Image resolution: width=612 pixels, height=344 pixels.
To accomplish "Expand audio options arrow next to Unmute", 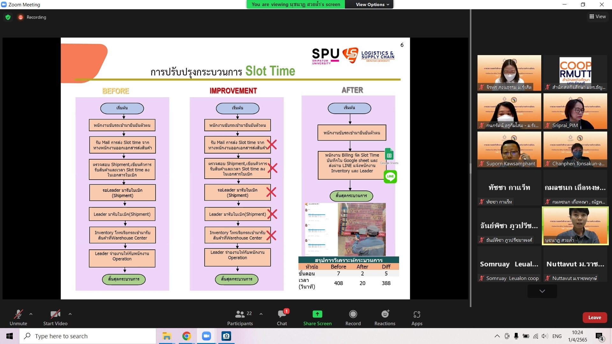I will click(x=31, y=314).
